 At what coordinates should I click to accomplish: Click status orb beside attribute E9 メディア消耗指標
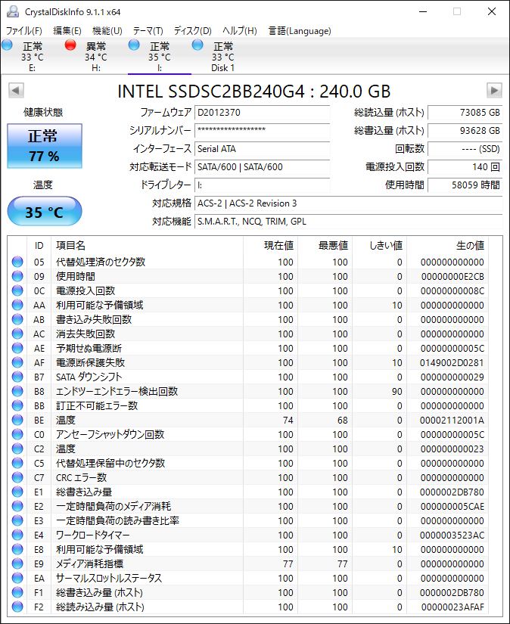click(17, 564)
